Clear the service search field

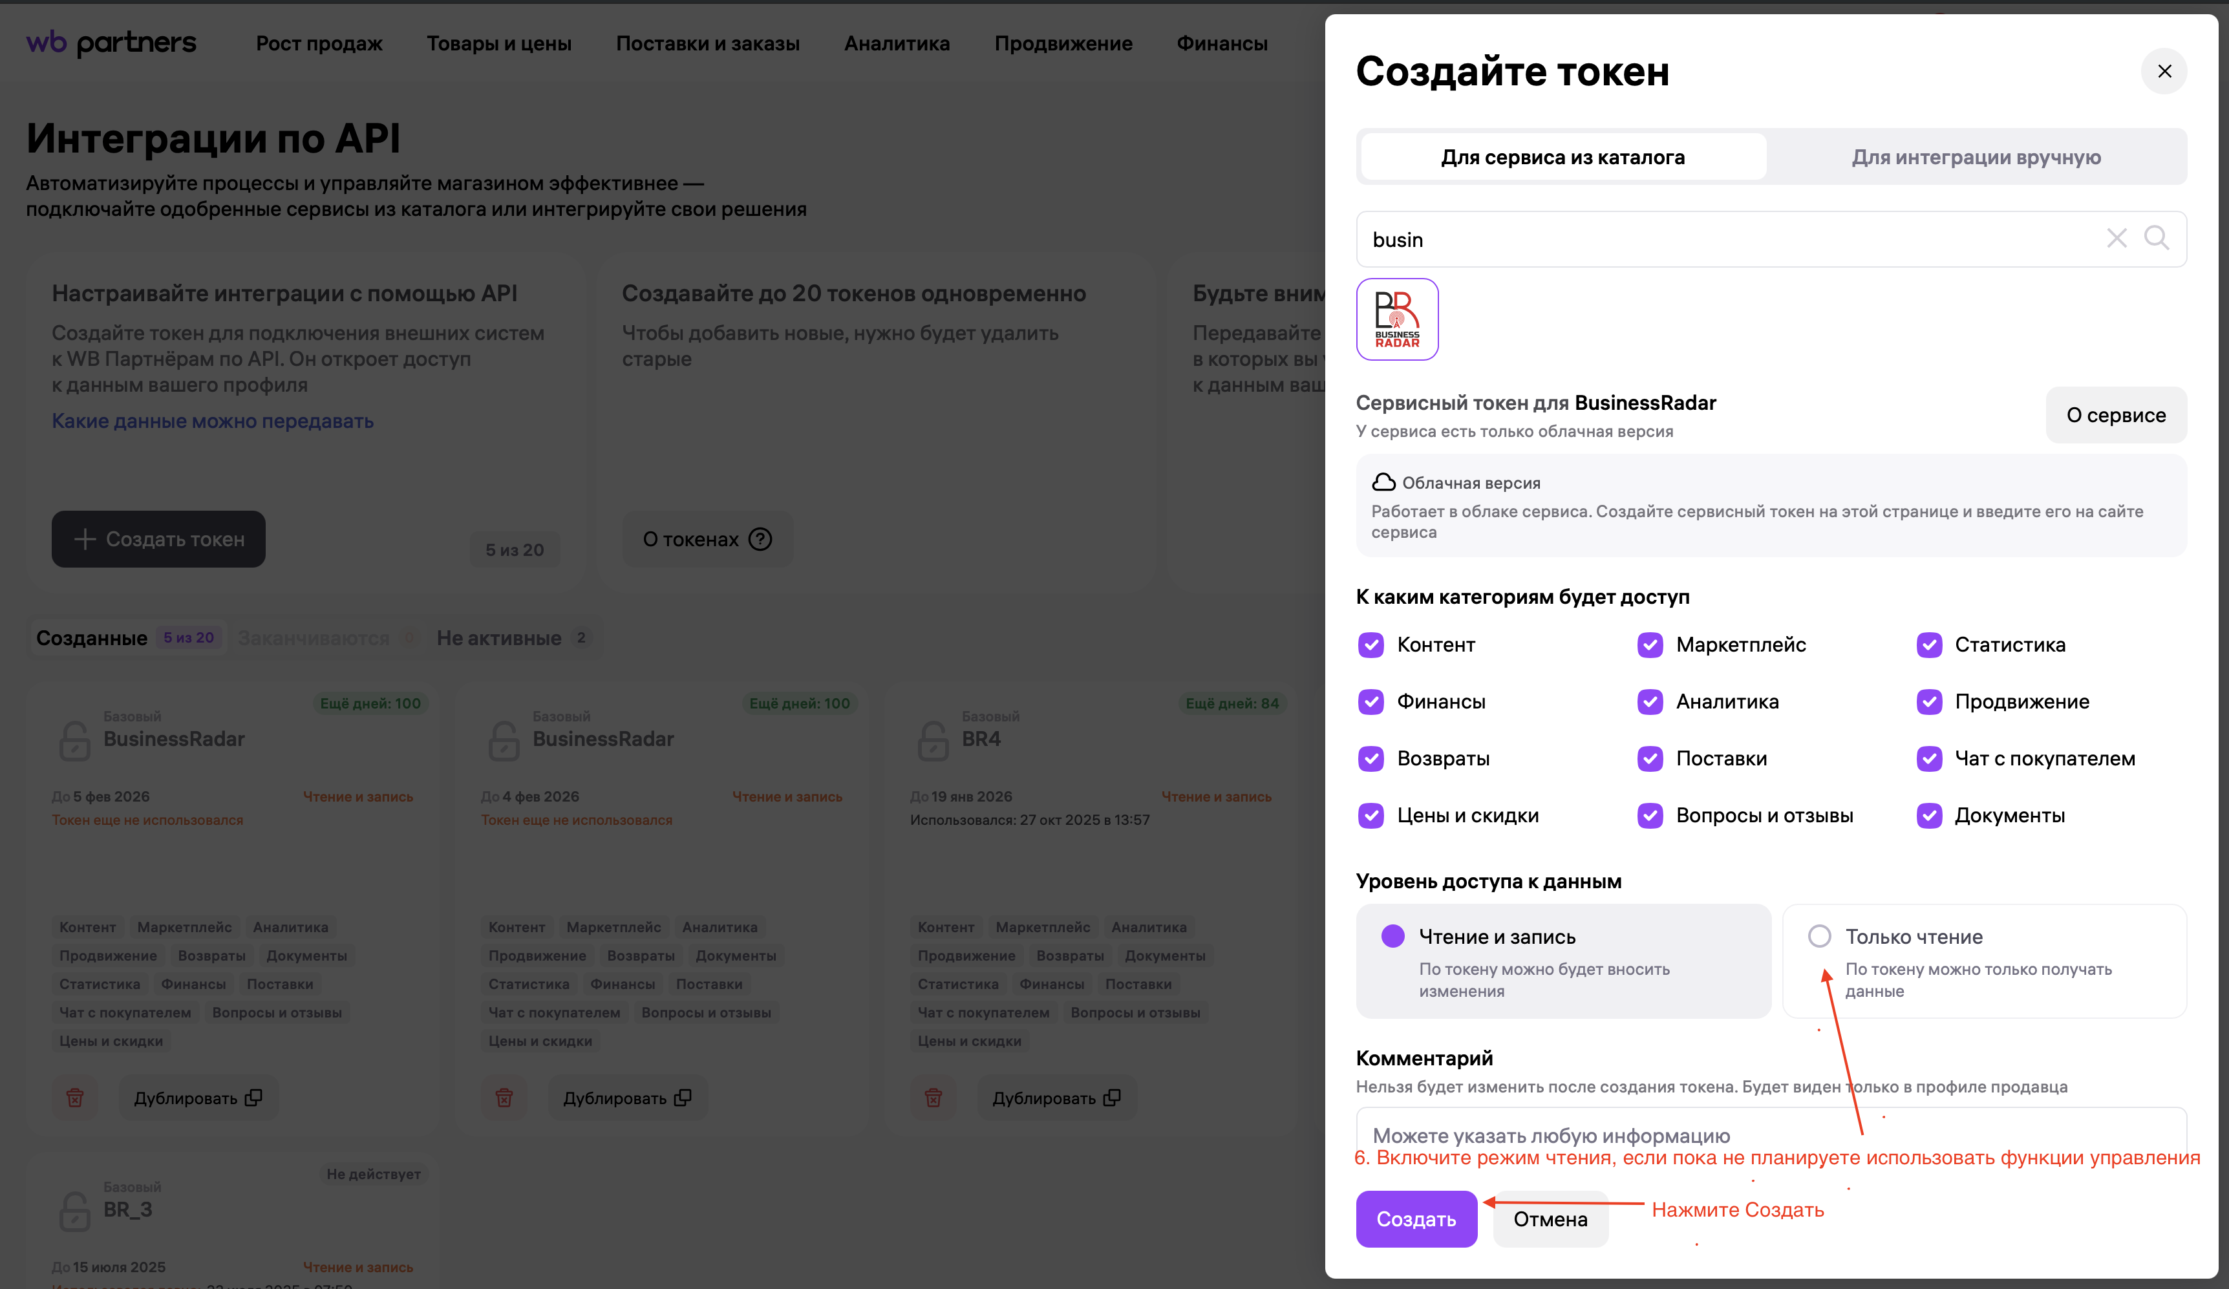click(x=2116, y=238)
